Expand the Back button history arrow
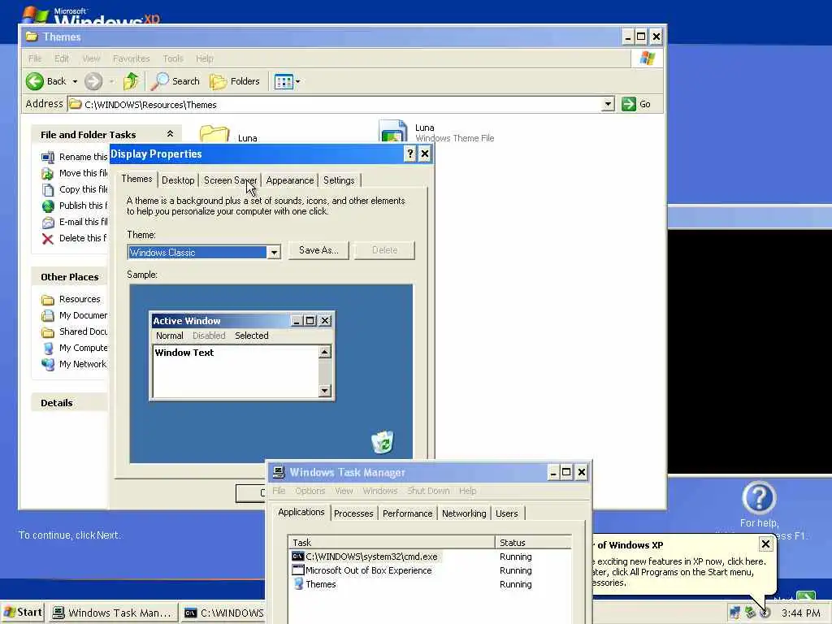Screen dimensions: 832x624 (75, 82)
